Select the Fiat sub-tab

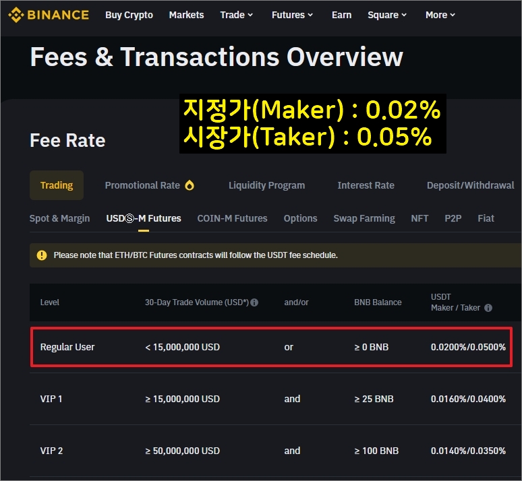coord(486,218)
